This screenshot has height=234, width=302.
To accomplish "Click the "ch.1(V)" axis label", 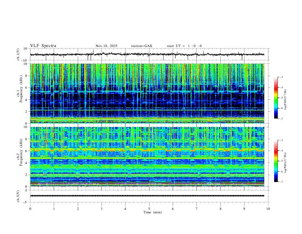I will tap(18, 54).
